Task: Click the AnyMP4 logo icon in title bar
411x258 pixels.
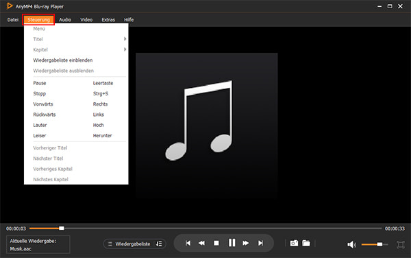Action: pos(10,5)
